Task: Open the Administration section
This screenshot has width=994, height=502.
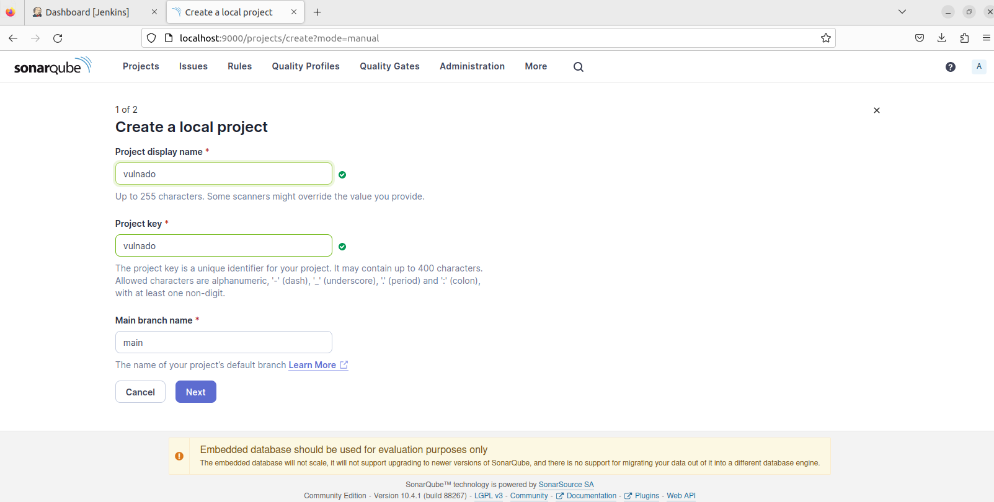Action: (x=472, y=66)
